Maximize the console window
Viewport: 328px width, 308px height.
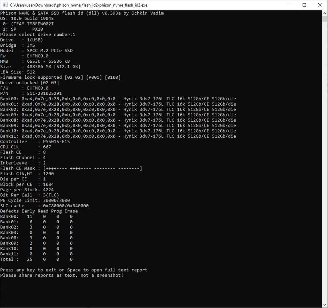coord(304,5)
